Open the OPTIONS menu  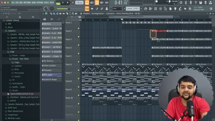[x=40, y=3]
